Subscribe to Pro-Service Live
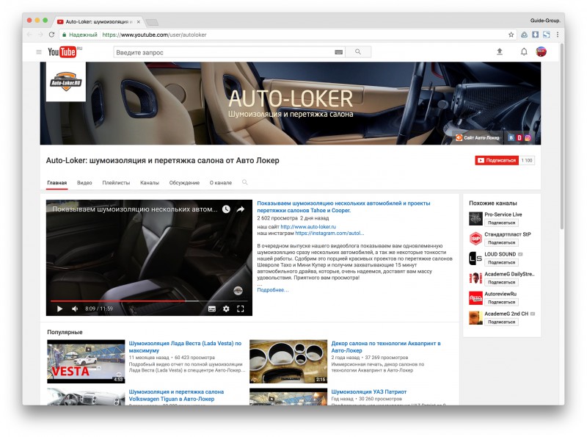The height and width of the screenshot is (437, 587). tap(501, 223)
